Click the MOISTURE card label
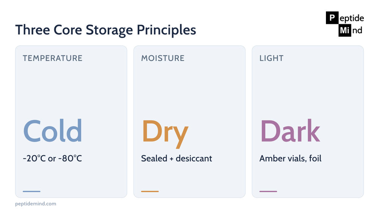The width and height of the screenshot is (379, 213). pos(163,58)
